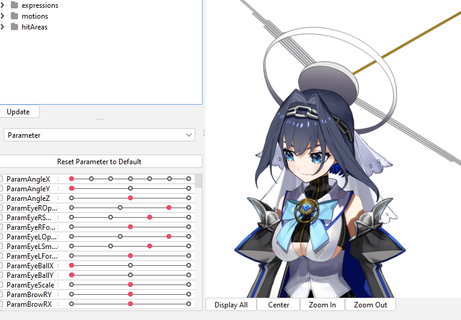461x320 pixels.
Task: Toggle ParamEyeBallX checkbox
Action: pyautogui.click(x=1, y=266)
